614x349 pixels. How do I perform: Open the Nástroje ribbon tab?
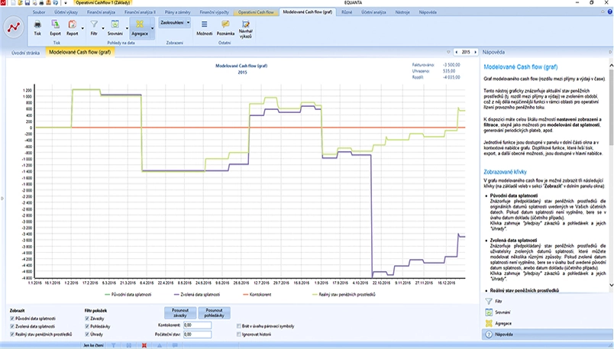[x=402, y=12]
